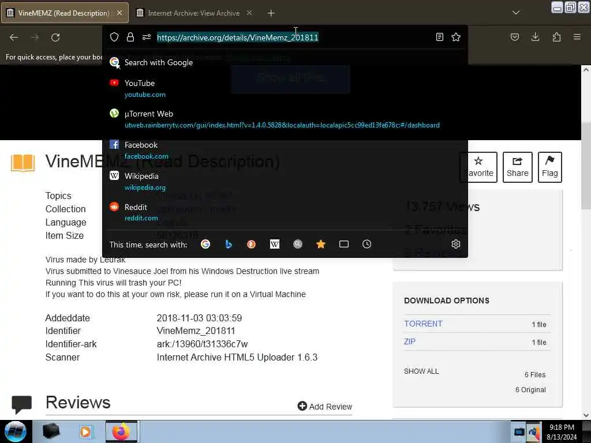Switch to the VineMEMZ (Read Description) tab
This screenshot has height=443, width=591.
coord(65,13)
